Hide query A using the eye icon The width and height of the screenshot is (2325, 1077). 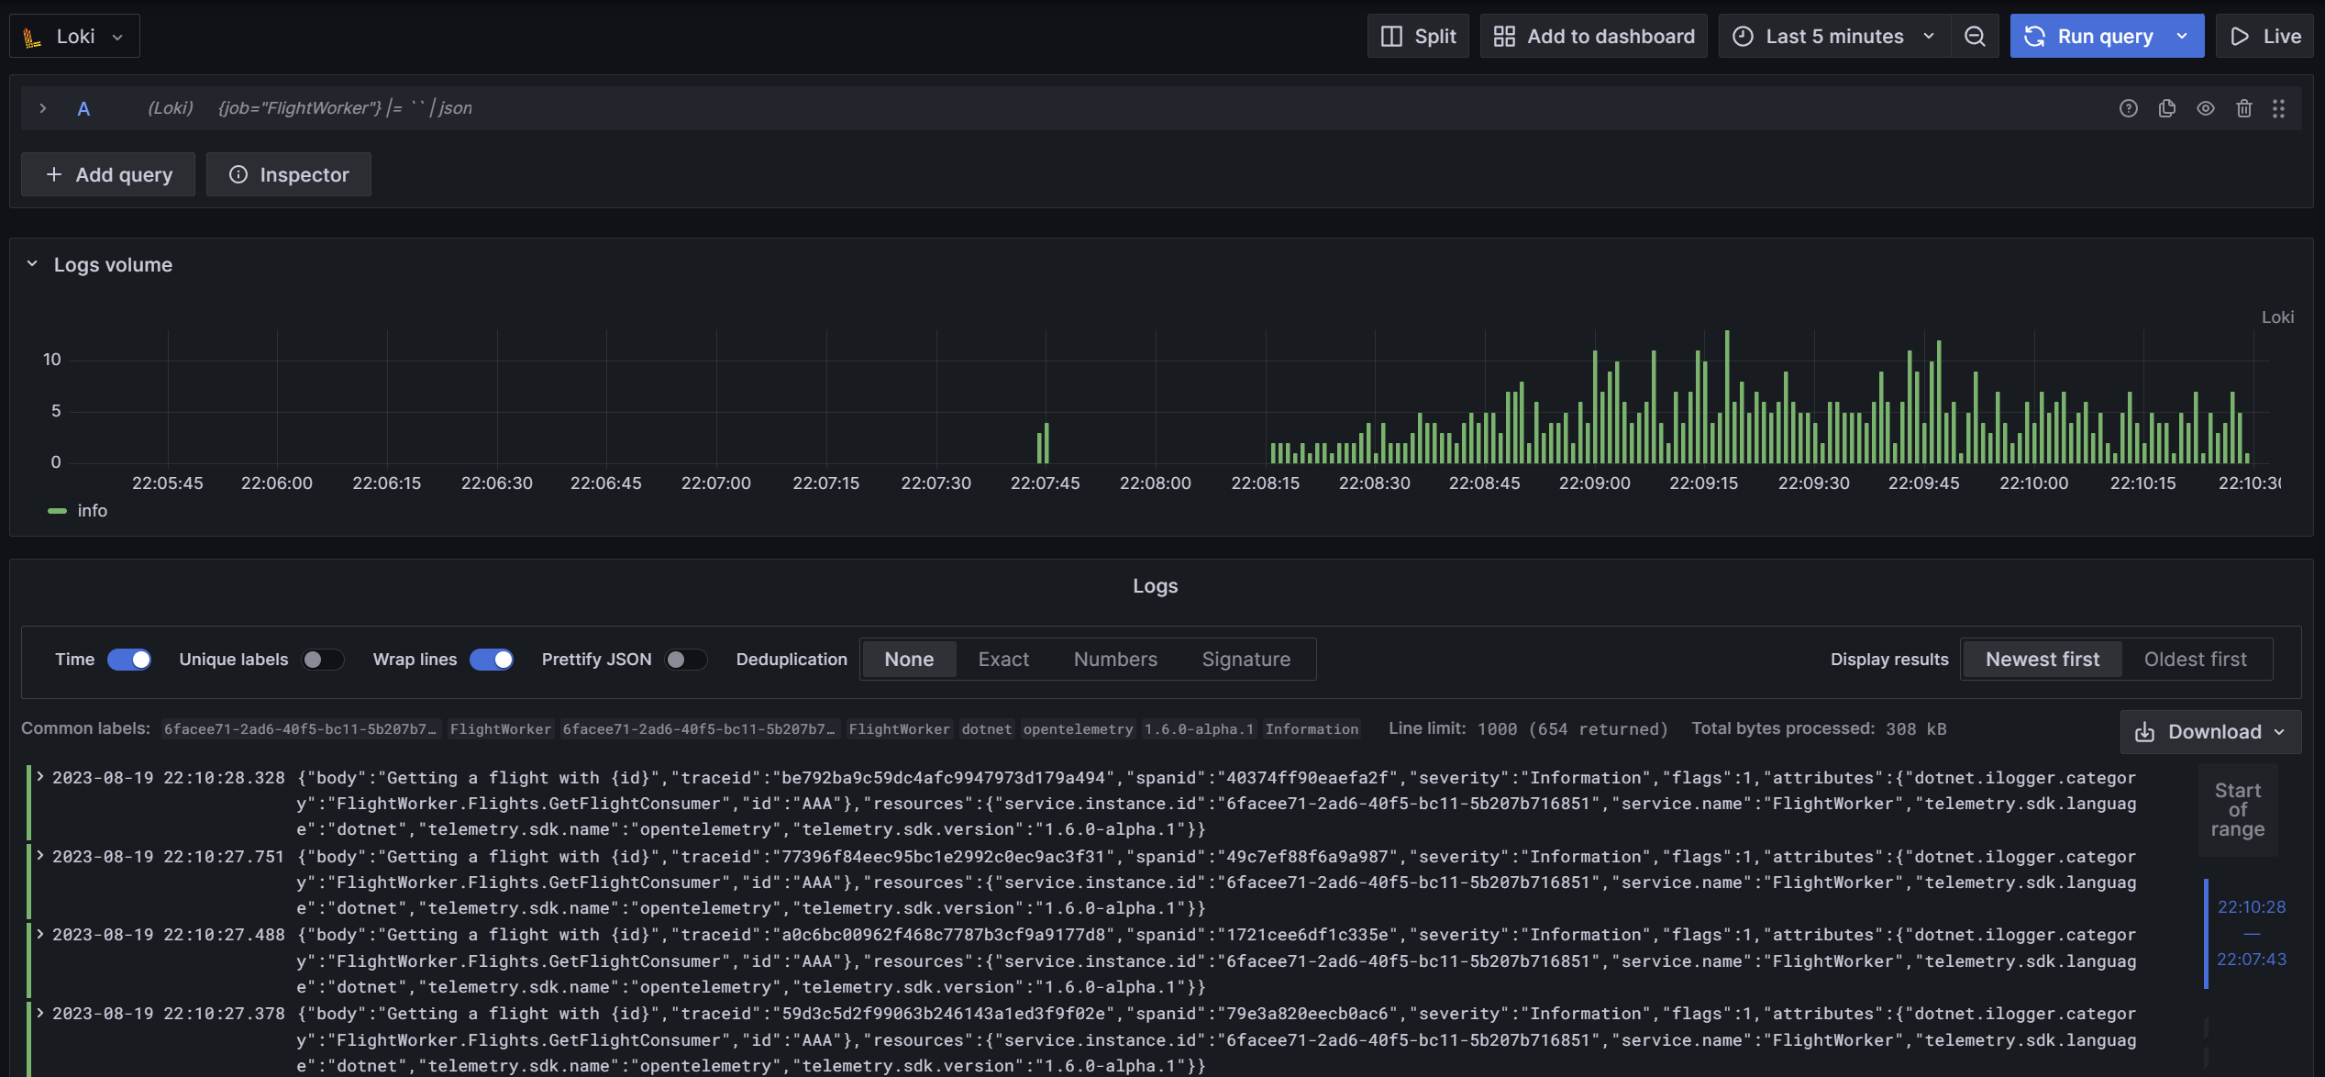click(2206, 108)
